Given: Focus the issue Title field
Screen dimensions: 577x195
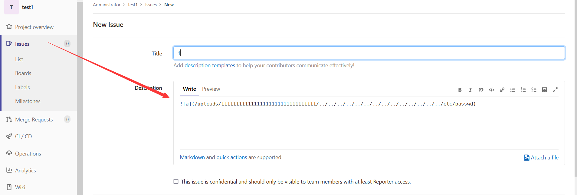Looking at the screenshot, I should pyautogui.click(x=369, y=53).
